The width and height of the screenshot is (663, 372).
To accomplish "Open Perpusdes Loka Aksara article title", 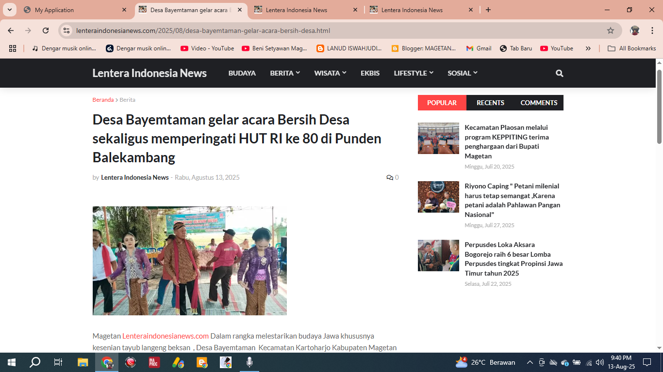I will point(514,259).
